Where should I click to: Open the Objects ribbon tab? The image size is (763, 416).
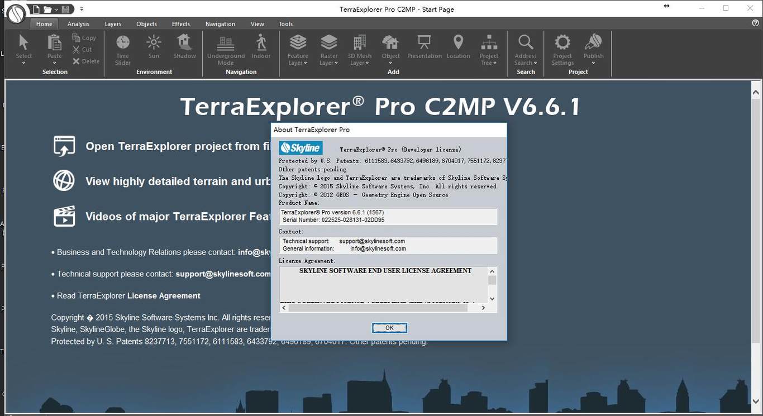[146, 24]
